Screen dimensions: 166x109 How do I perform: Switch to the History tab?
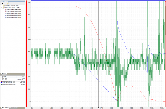click(4, 74)
